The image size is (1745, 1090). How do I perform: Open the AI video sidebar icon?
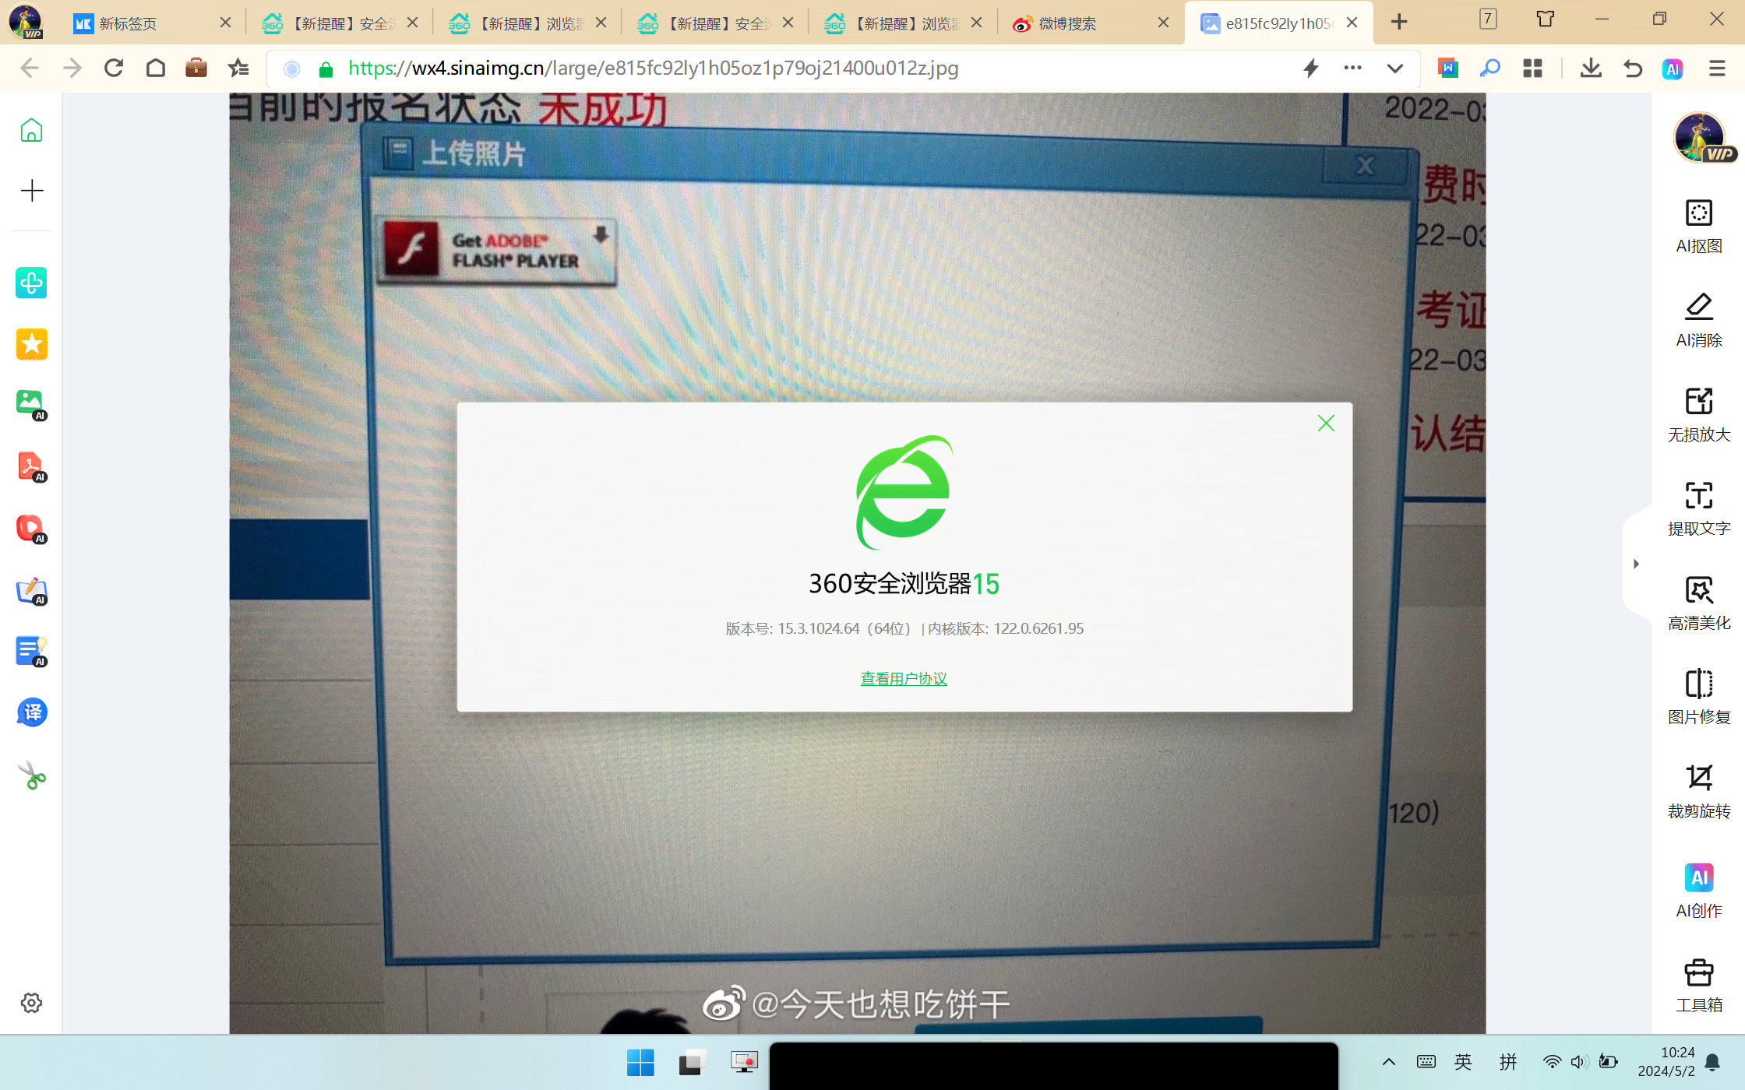(x=31, y=529)
